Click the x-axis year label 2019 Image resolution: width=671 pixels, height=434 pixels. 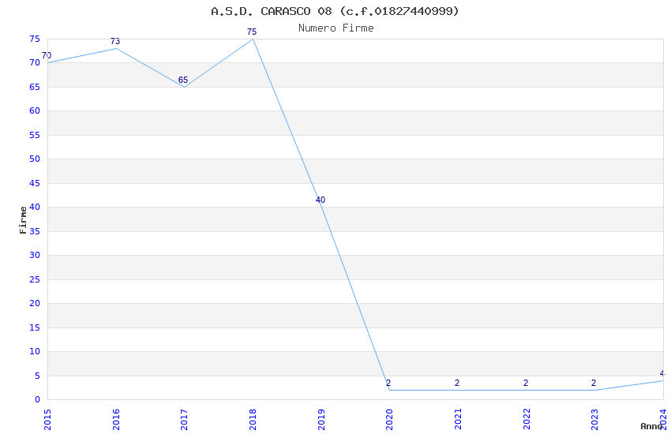tap(321, 420)
